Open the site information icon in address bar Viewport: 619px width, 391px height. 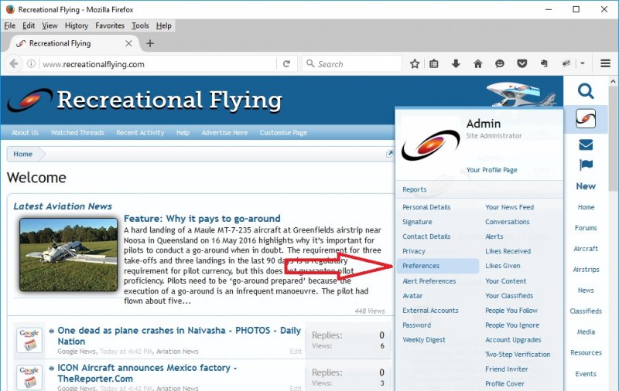[31, 64]
